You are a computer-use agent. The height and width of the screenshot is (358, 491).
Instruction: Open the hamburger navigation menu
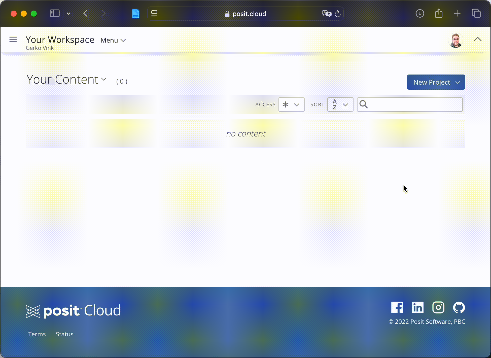point(13,39)
